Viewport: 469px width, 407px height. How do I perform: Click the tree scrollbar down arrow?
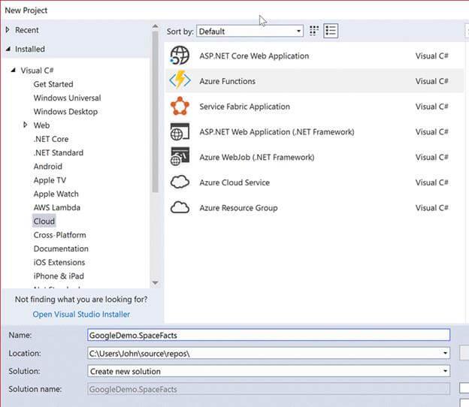point(155,282)
